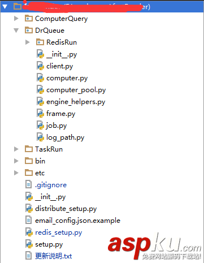This screenshot has width=204, height=263.
Task: Click Python file icon for redis_setup.py
Action: 29,232
